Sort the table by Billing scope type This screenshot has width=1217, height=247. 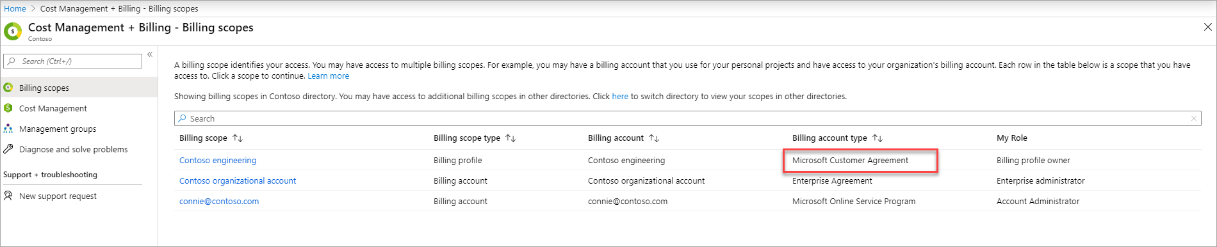pos(510,138)
